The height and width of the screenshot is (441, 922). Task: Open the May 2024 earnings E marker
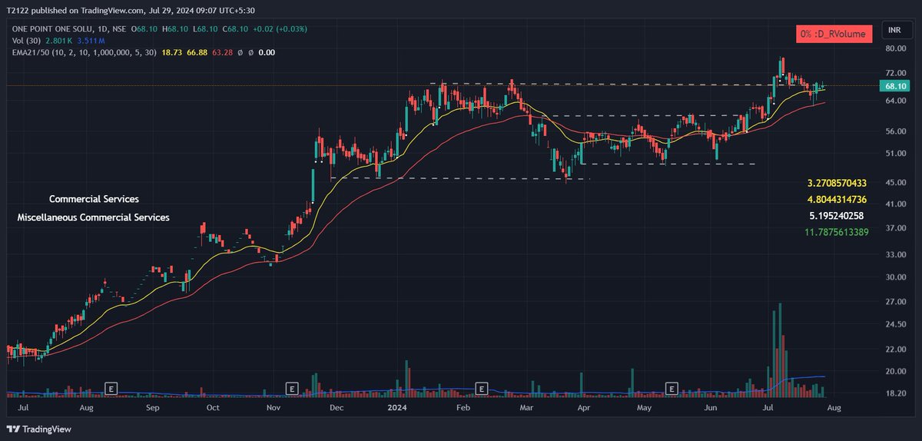672,387
